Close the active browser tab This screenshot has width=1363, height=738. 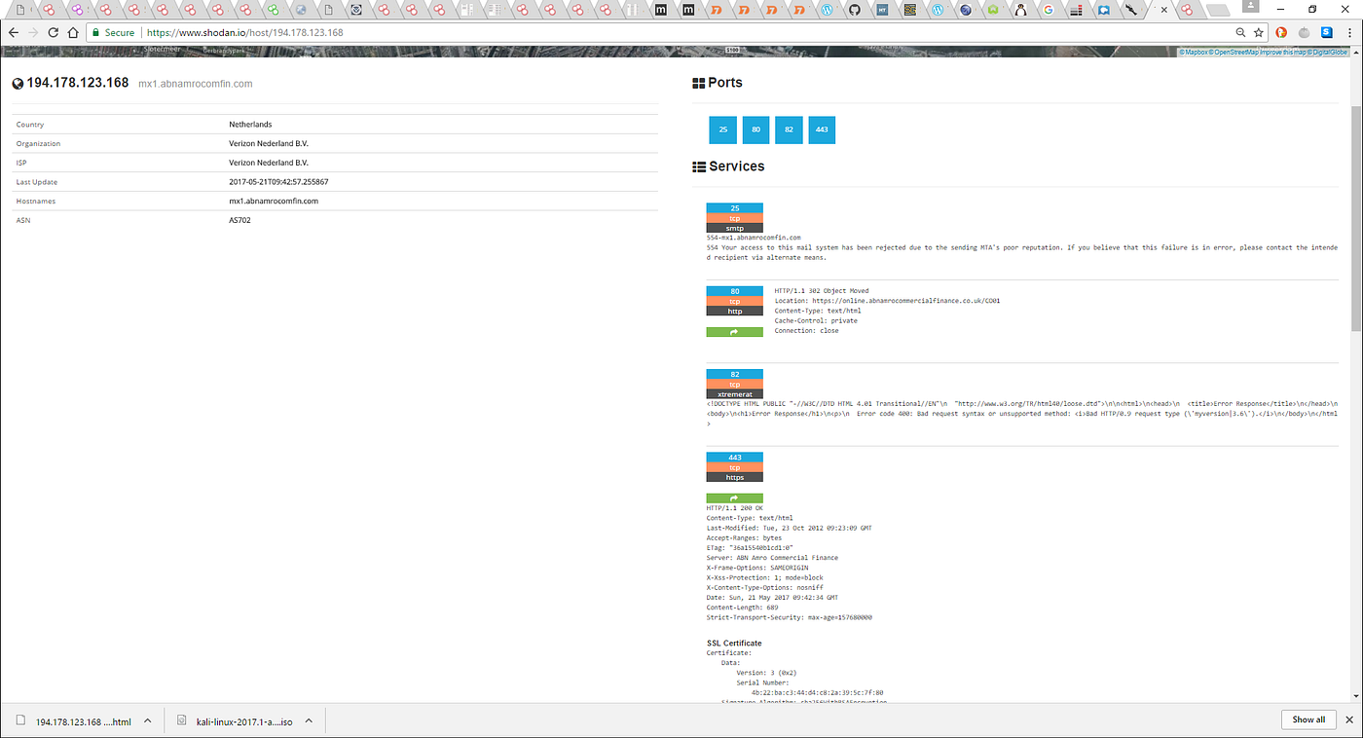[x=1164, y=10]
